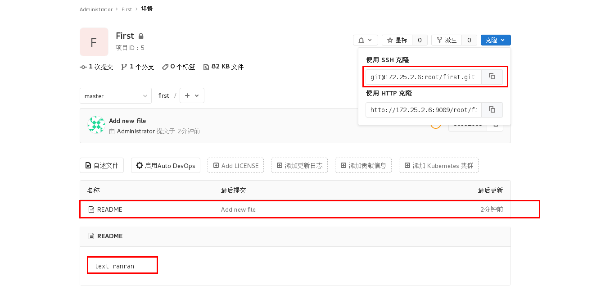The height and width of the screenshot is (304, 601).
Task: Open the master branch selector
Action: click(x=116, y=95)
